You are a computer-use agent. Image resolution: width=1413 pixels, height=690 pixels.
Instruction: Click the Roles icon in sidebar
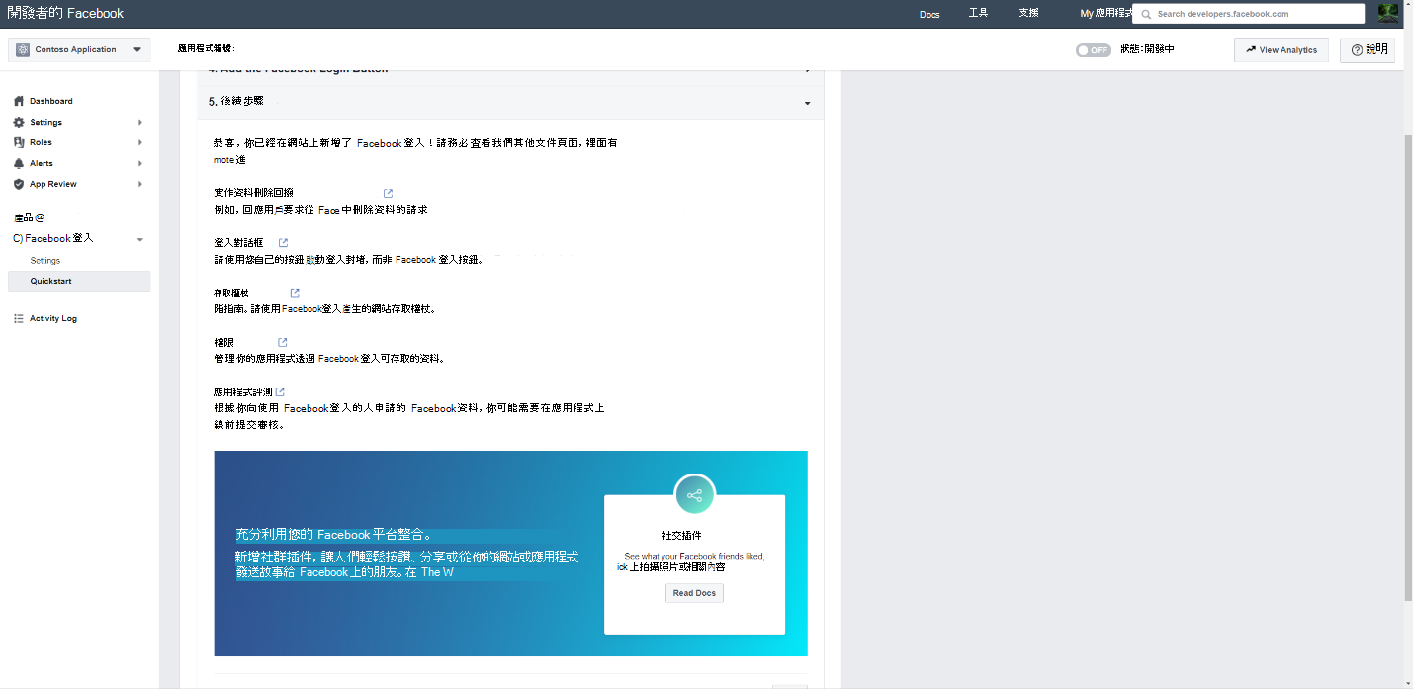pos(19,142)
